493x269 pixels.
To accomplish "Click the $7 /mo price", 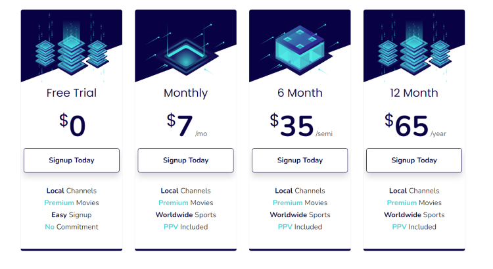I will point(186,125).
